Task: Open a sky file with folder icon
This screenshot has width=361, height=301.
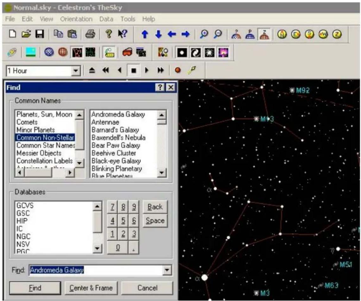Action: (26, 34)
